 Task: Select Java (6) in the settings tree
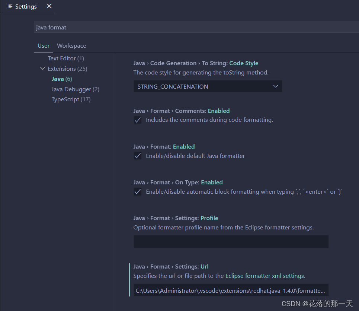[x=62, y=79]
